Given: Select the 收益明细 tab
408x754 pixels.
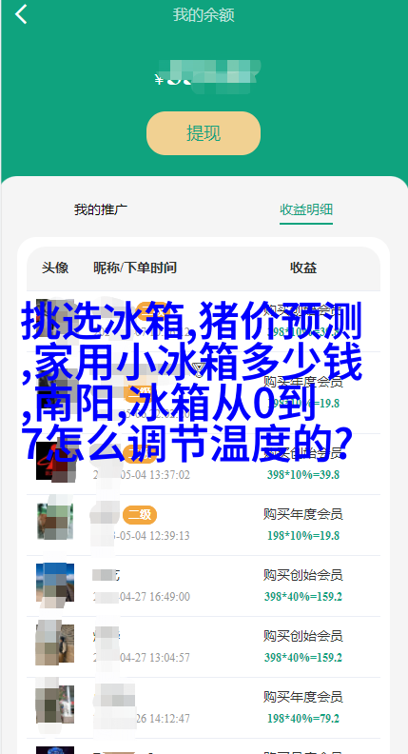Looking at the screenshot, I should point(306,209).
